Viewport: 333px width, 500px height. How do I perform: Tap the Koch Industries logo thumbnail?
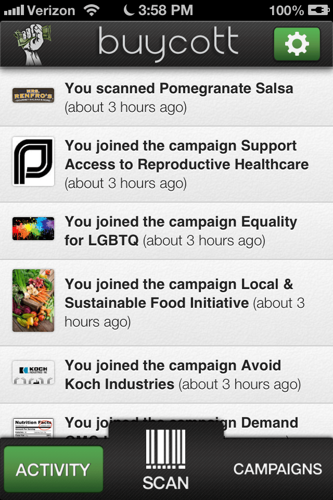33,375
